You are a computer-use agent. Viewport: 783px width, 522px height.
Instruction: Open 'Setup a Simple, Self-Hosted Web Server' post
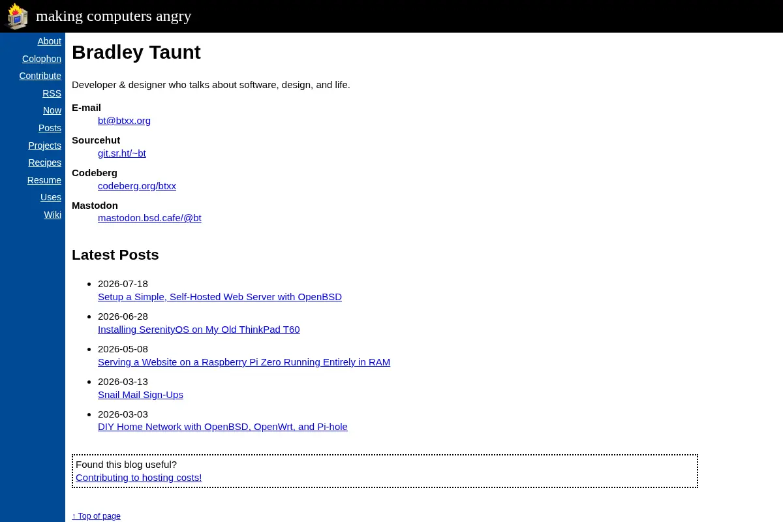[220, 297]
